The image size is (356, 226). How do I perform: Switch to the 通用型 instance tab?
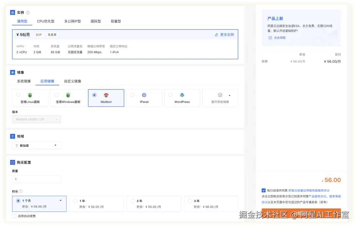[22, 21]
